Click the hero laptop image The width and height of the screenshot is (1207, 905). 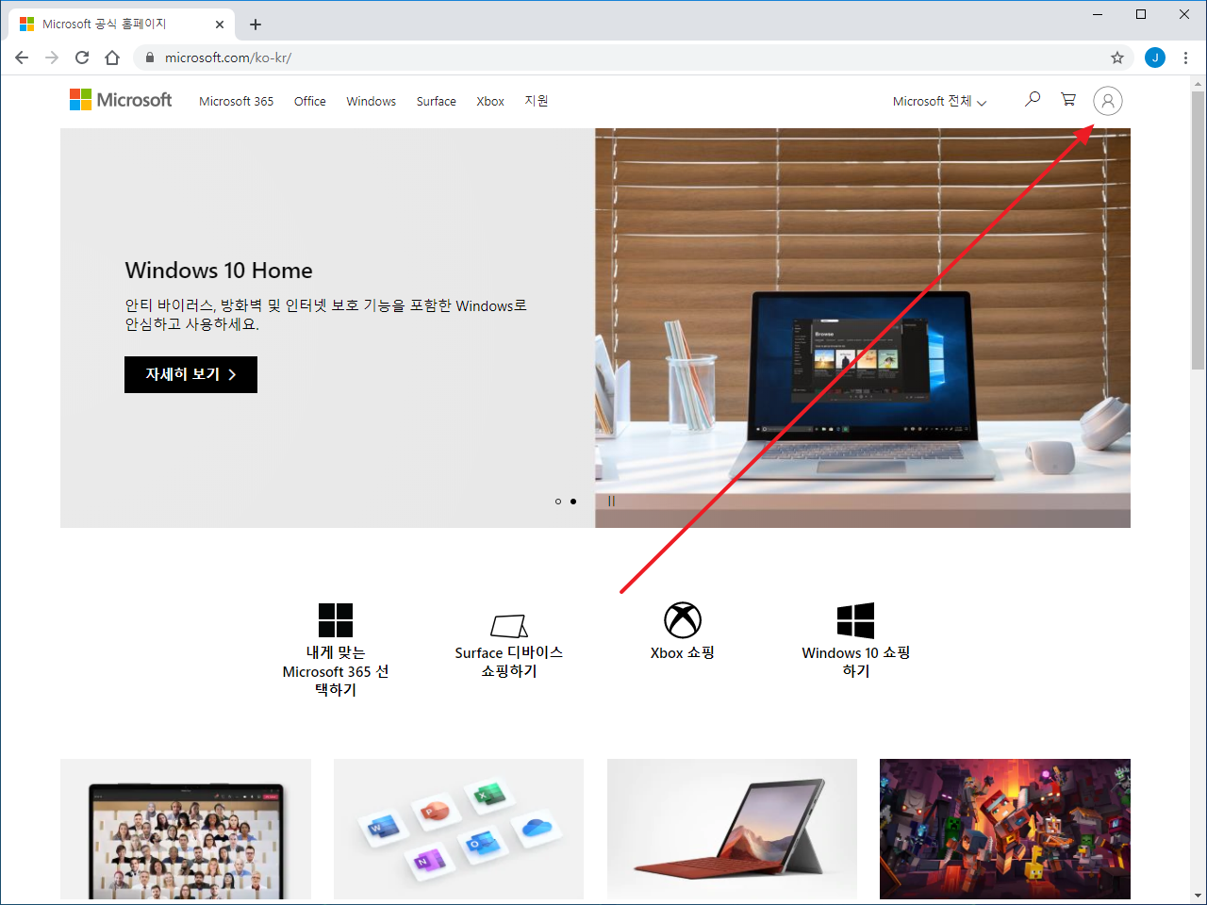863,328
